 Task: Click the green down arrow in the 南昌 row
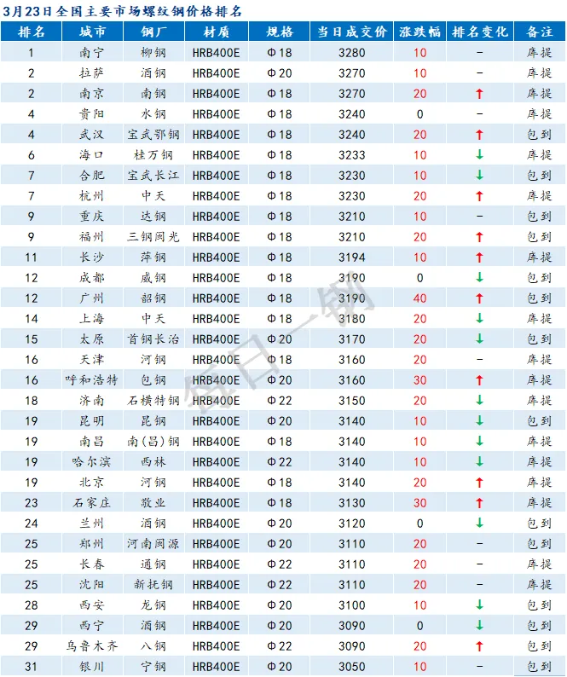(479, 442)
